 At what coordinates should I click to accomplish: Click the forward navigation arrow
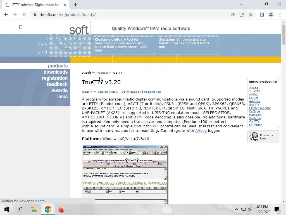click(x=15, y=15)
